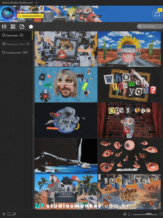Show favorites with the star icon
The height and width of the screenshot is (218, 163).
pos(31,26)
